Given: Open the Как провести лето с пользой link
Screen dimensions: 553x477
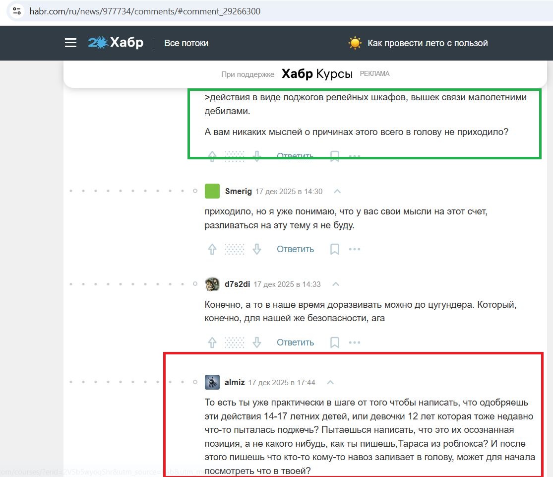Looking at the screenshot, I should (428, 43).
